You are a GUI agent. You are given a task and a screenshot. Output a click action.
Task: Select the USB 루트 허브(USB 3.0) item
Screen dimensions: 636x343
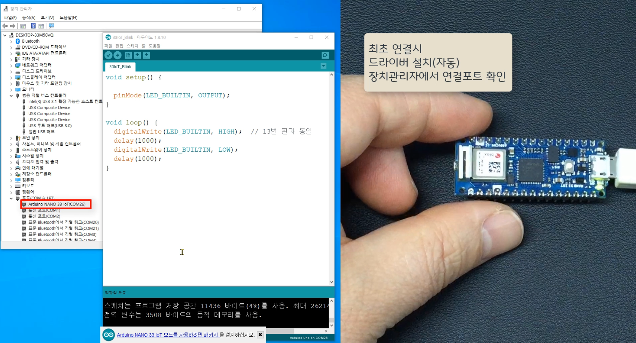point(50,126)
